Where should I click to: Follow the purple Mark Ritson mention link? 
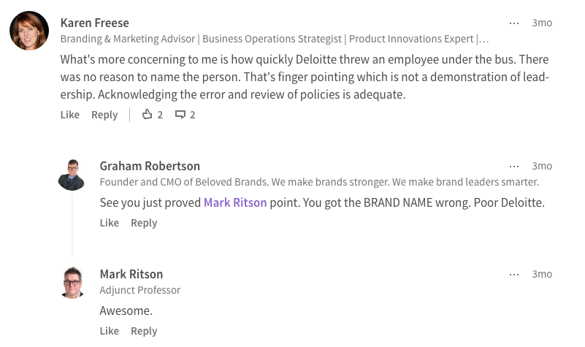click(x=235, y=202)
